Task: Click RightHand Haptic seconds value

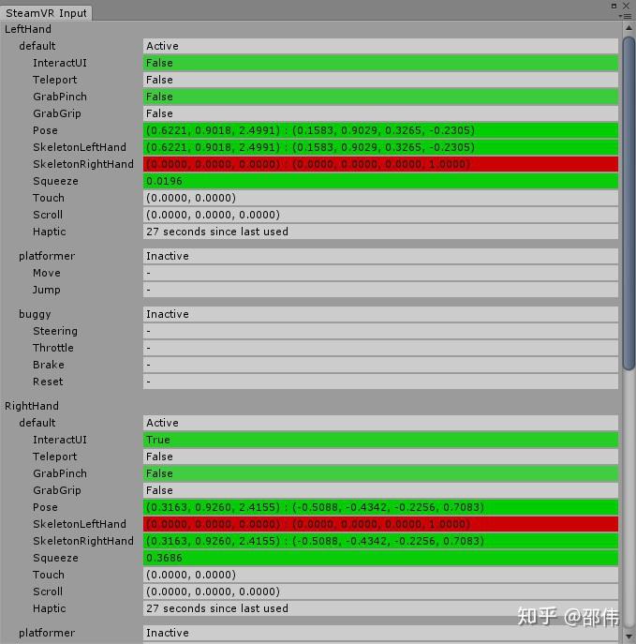Action: coord(380,608)
